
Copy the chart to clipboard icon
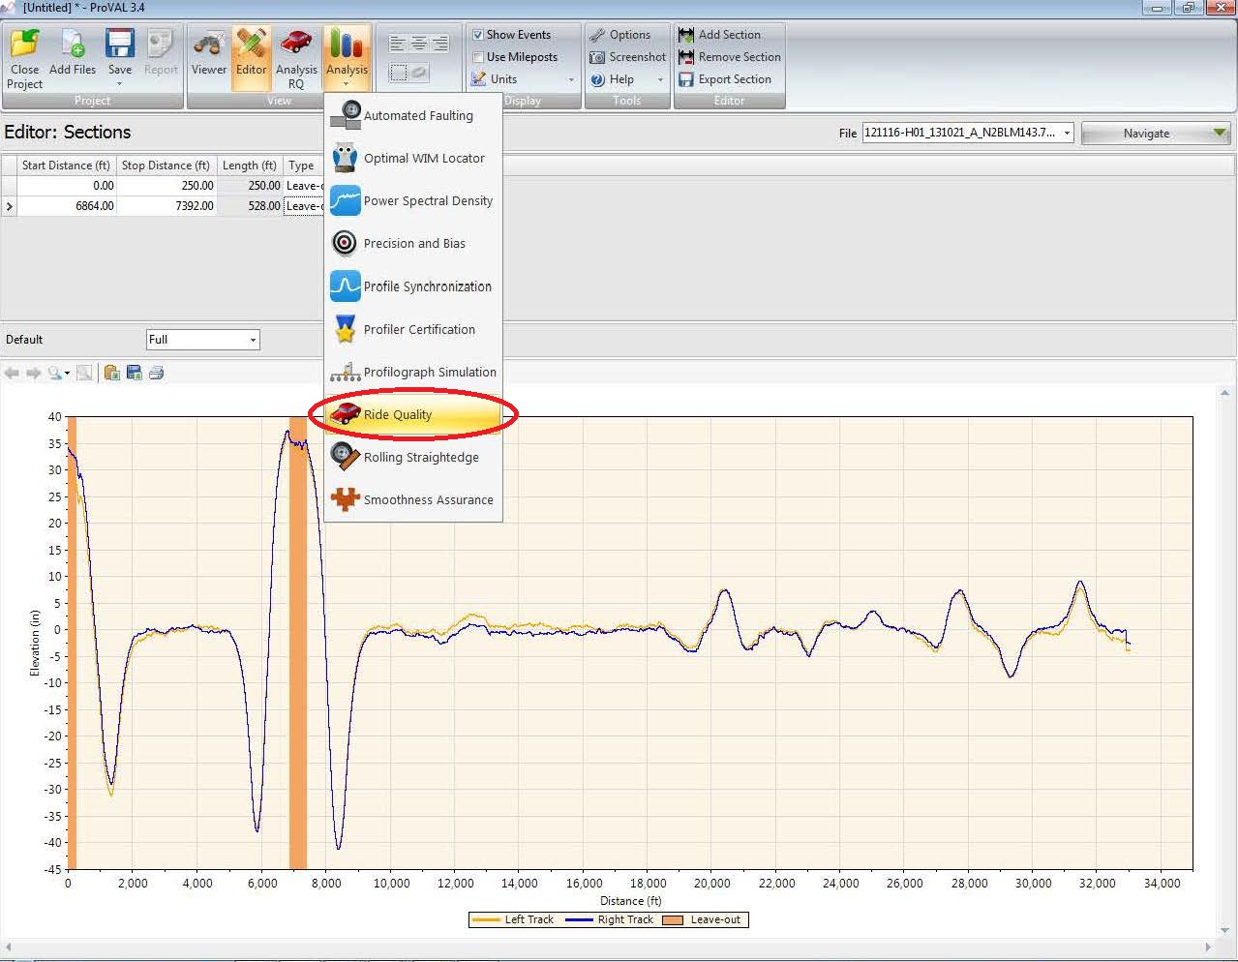pyautogui.click(x=112, y=373)
